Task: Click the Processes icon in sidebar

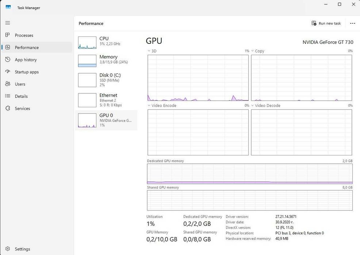Action: pos(8,35)
